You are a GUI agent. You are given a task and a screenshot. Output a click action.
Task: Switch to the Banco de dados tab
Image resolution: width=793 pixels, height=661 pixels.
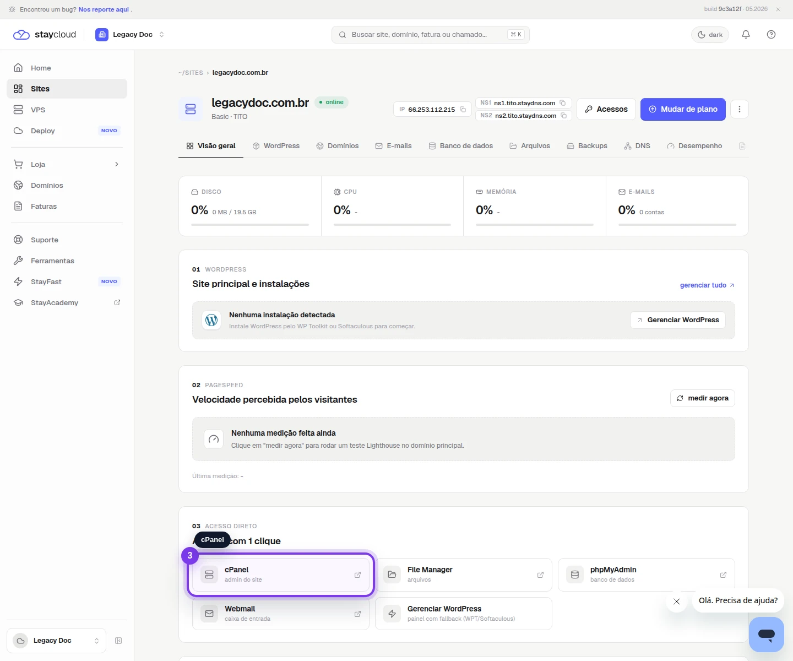461,146
